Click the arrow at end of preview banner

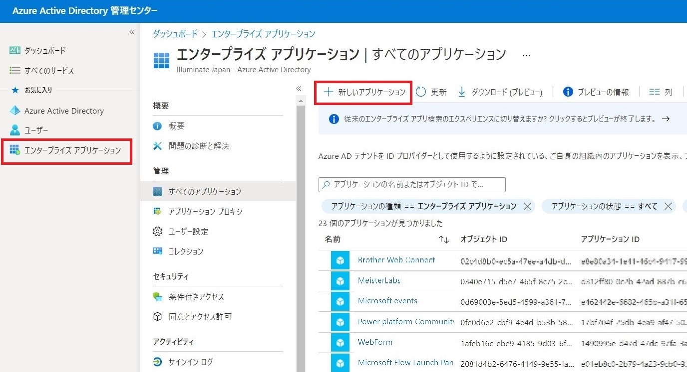(665, 119)
